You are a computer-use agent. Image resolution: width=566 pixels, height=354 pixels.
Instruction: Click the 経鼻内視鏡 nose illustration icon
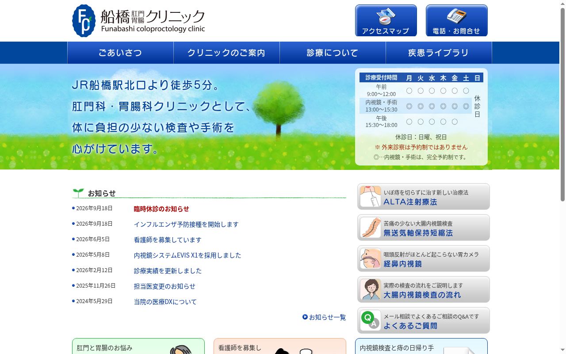click(370, 258)
